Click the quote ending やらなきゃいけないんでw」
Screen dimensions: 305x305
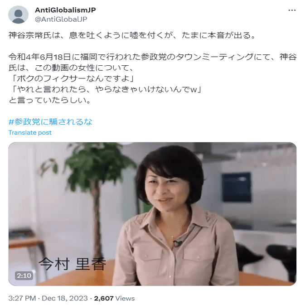[105, 89]
